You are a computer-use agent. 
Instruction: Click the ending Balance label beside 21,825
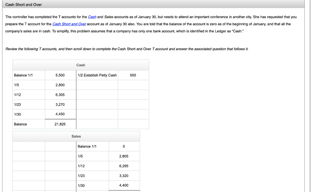[20, 124]
